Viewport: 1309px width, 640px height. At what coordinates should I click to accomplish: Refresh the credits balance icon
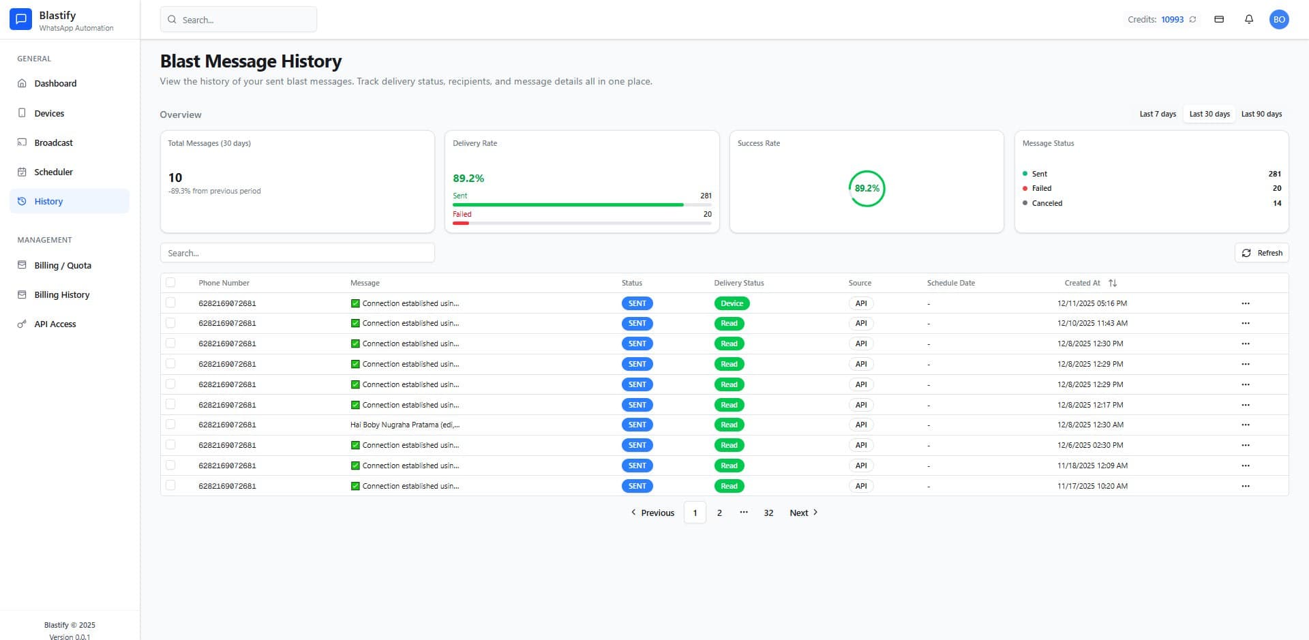pyautogui.click(x=1192, y=20)
